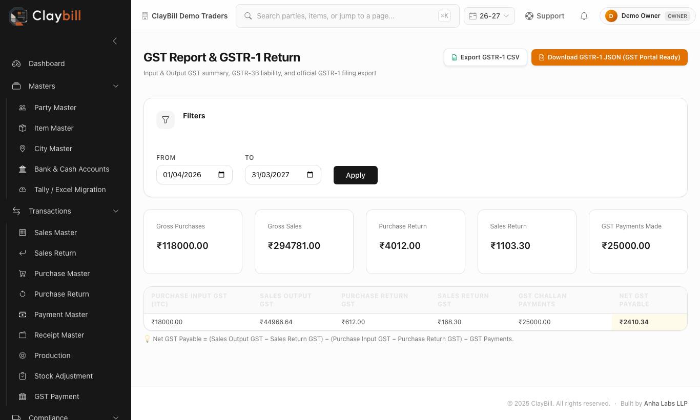Screen dimensions: 700x420
Task: Click the Purchase Input GST value ₹18000.00
Action: click(x=167, y=322)
